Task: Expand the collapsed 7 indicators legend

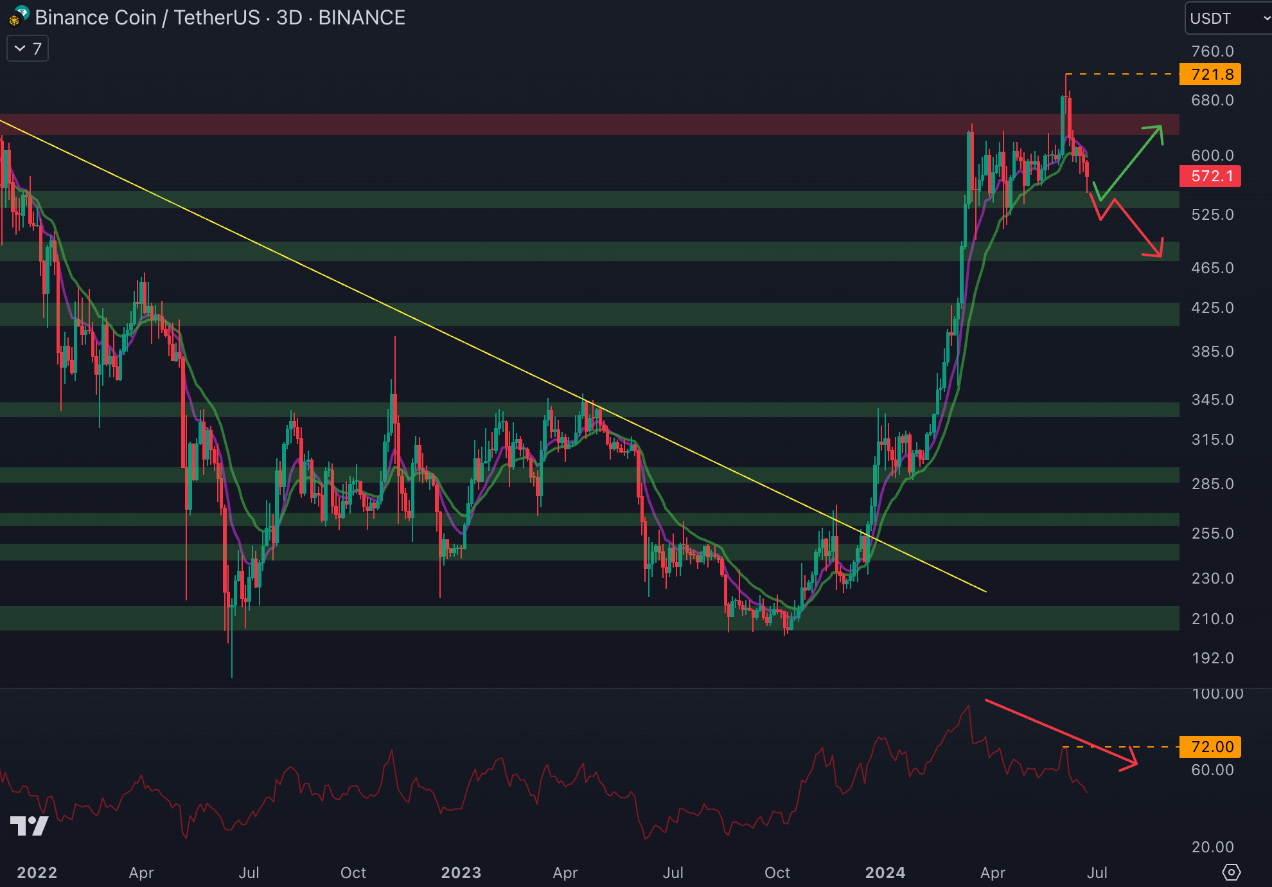Action: point(28,49)
